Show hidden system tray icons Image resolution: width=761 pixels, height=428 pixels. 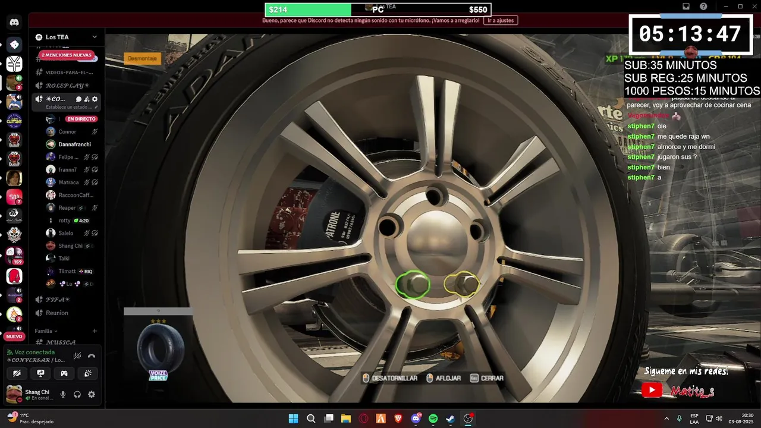click(x=666, y=418)
